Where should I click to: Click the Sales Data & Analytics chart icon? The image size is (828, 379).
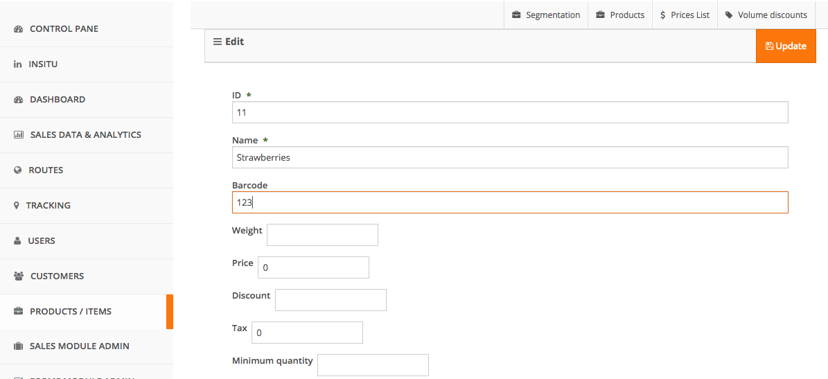pyautogui.click(x=19, y=135)
